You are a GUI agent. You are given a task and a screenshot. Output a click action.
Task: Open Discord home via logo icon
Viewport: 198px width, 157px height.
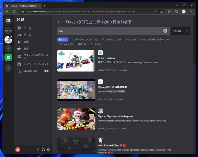8,20
